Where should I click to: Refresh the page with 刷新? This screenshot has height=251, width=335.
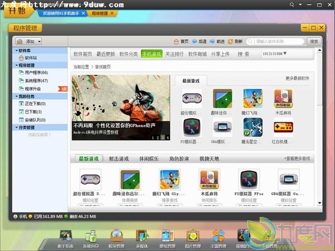235,41
